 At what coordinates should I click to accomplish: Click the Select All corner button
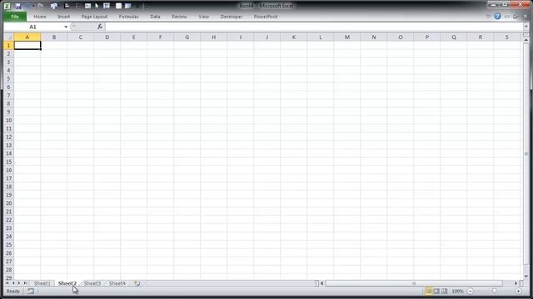[x=9, y=37]
